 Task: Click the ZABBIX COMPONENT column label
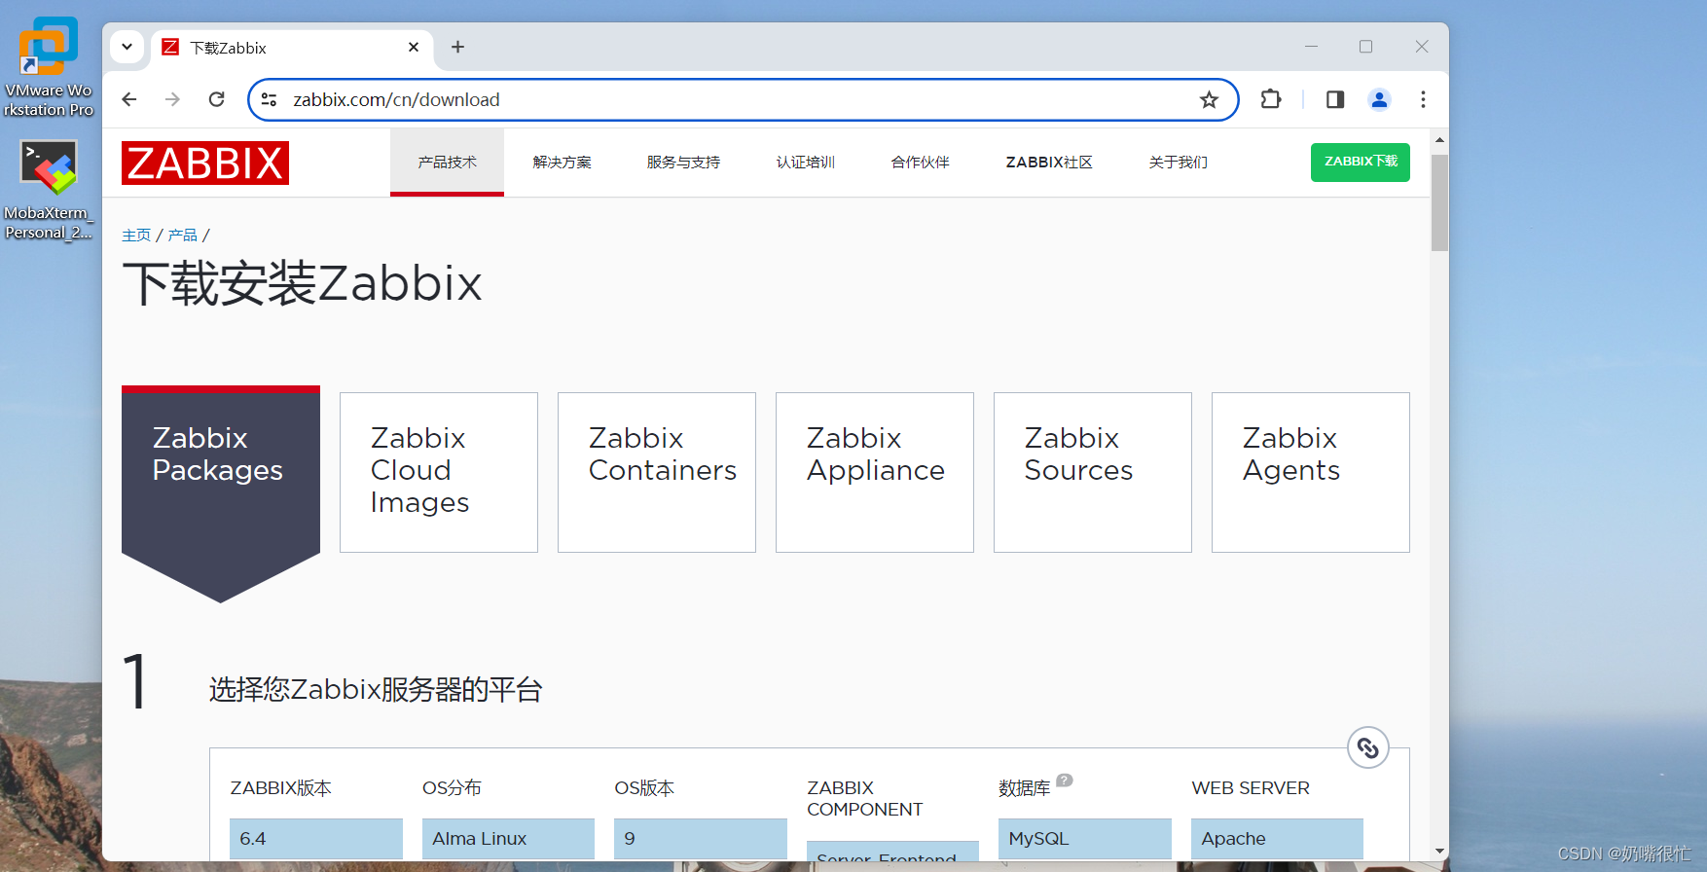pyautogui.click(x=865, y=799)
